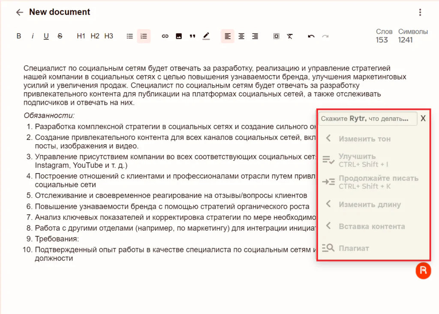Image resolution: width=439 pixels, height=314 pixels.
Task: Align text to the right
Action: click(x=255, y=36)
